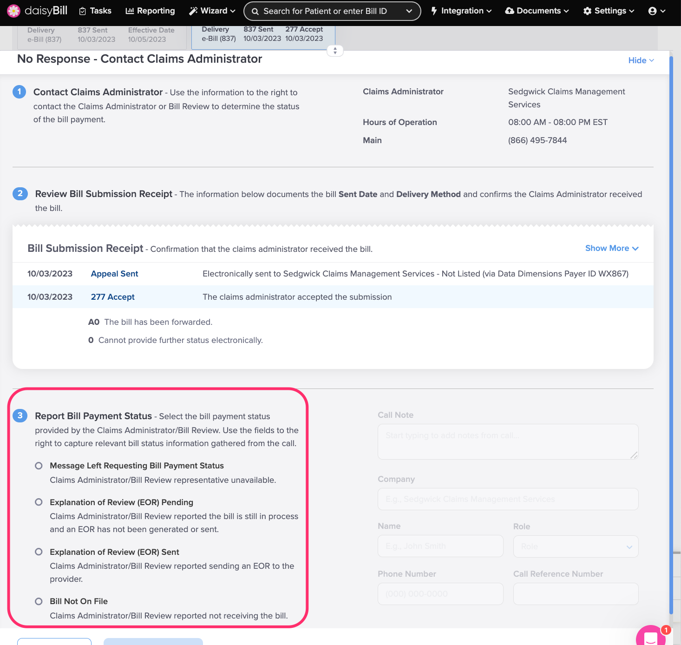681x645 pixels.
Task: Open Reporting from the chart icon
Action: 130,11
